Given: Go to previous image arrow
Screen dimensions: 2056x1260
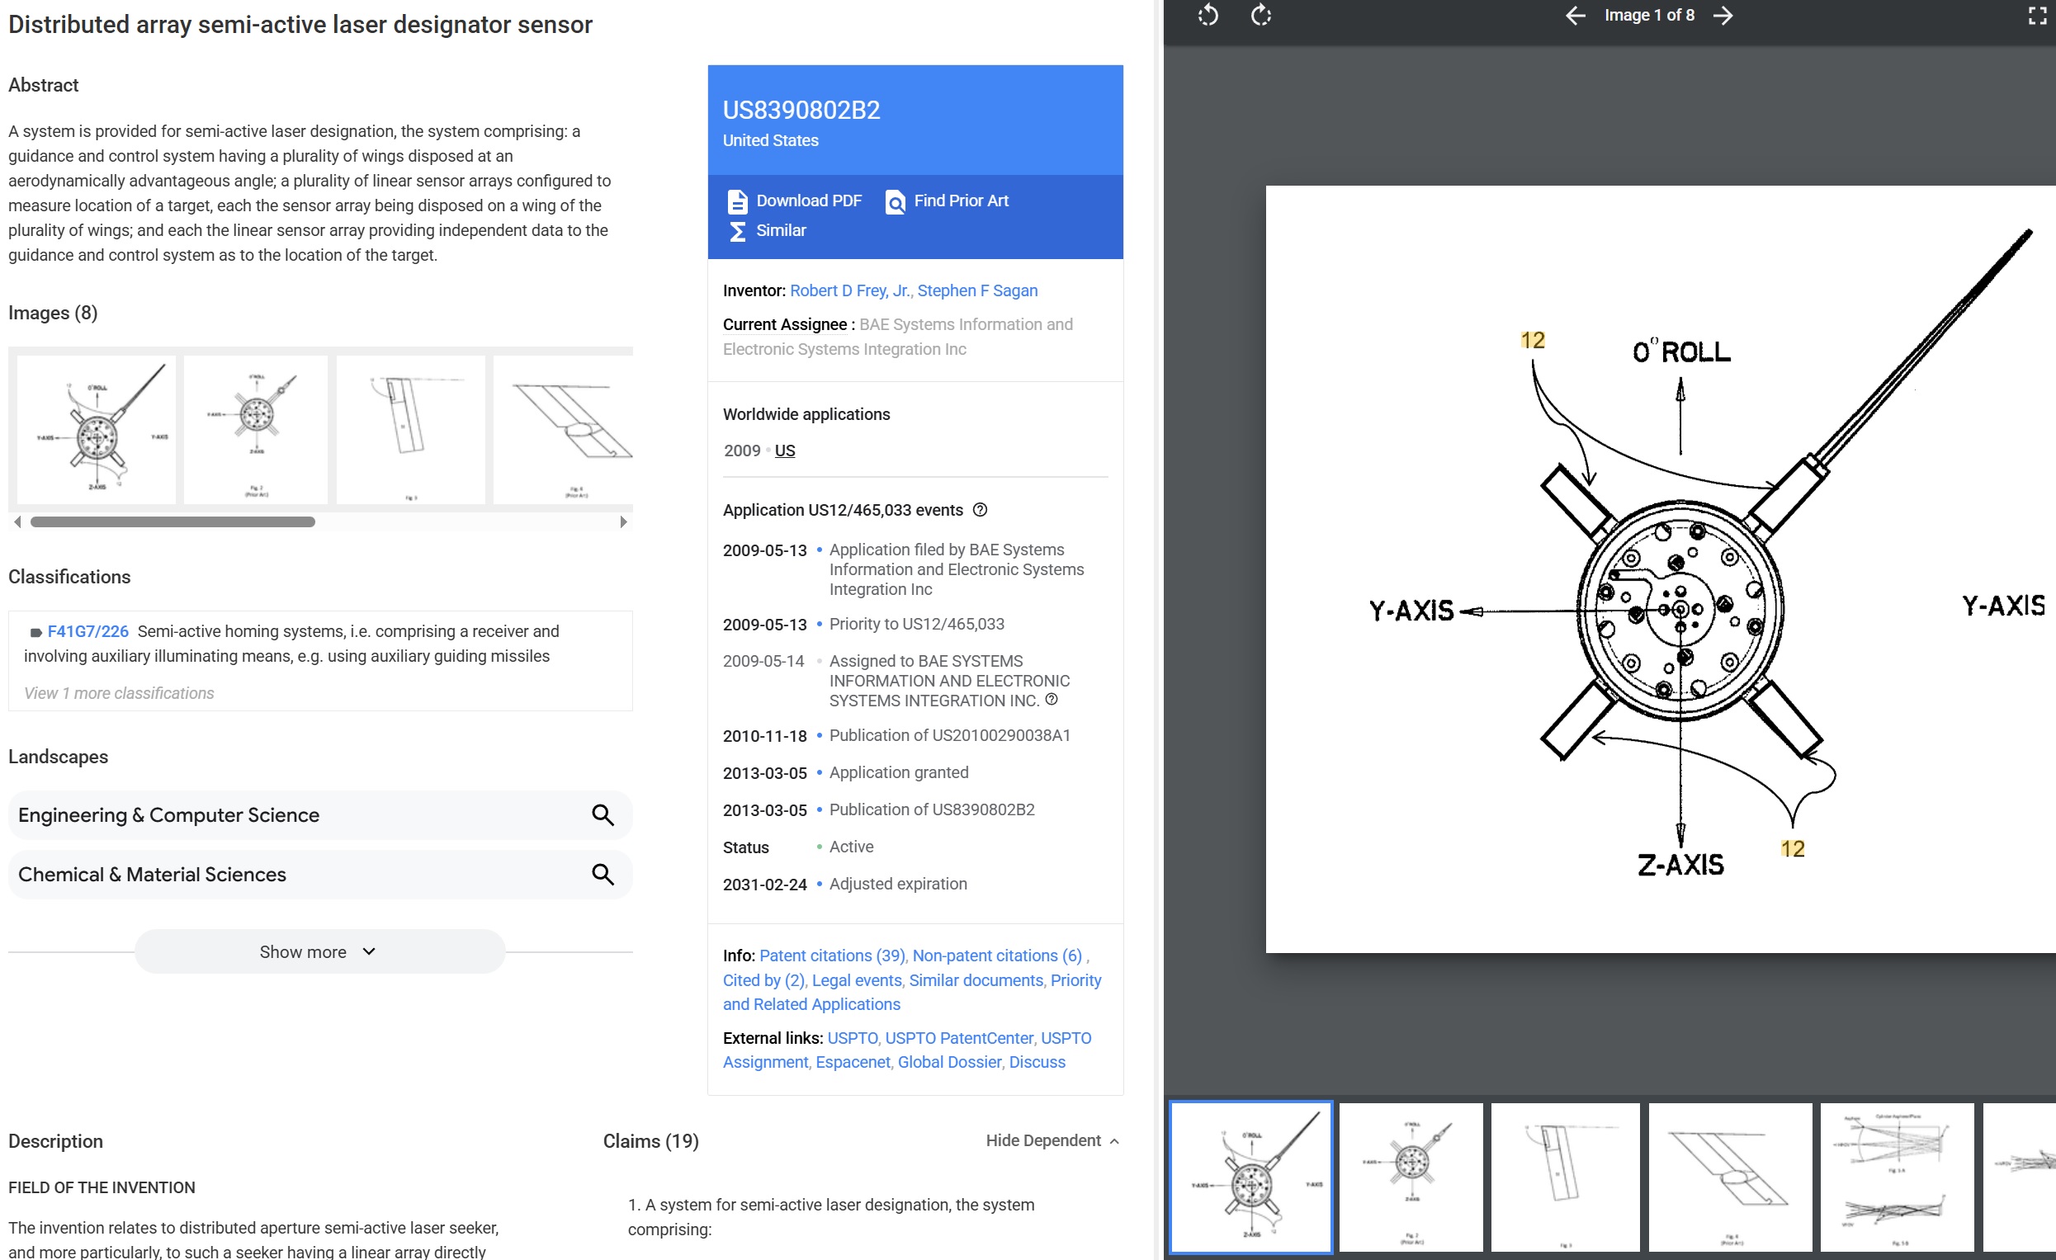Looking at the screenshot, I should tap(1575, 15).
